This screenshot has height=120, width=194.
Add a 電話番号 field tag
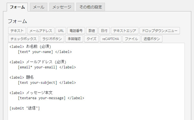point(76,31)
